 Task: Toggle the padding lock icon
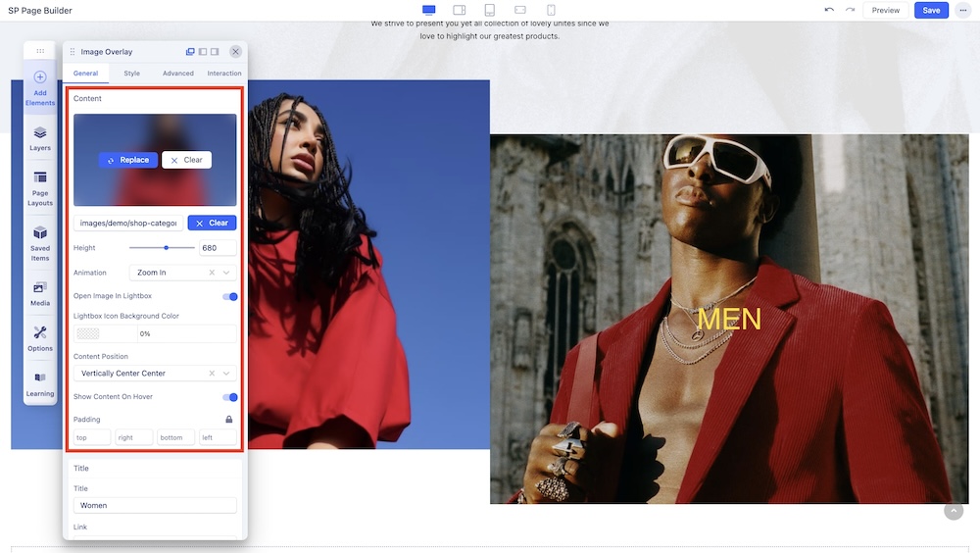click(229, 420)
